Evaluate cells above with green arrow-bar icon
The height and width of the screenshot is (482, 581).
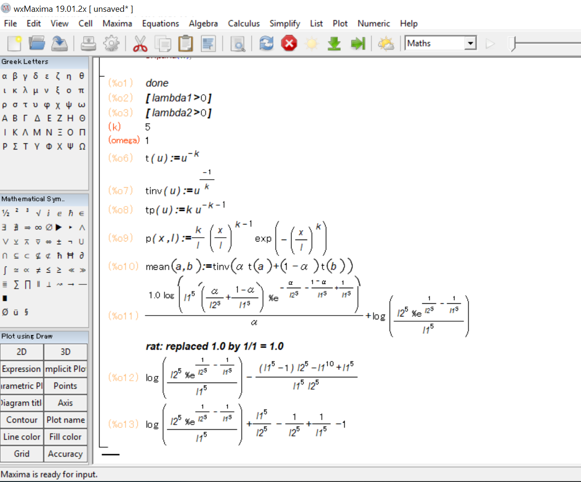click(358, 43)
